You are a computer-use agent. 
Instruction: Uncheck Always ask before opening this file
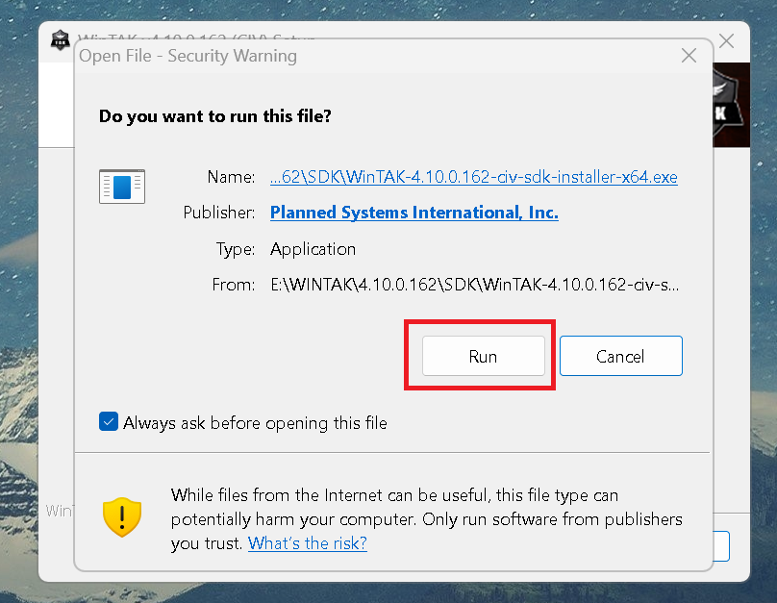coord(109,421)
